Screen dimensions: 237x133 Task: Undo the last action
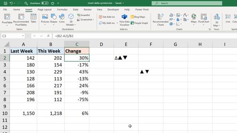pyautogui.click(x=11, y=3)
